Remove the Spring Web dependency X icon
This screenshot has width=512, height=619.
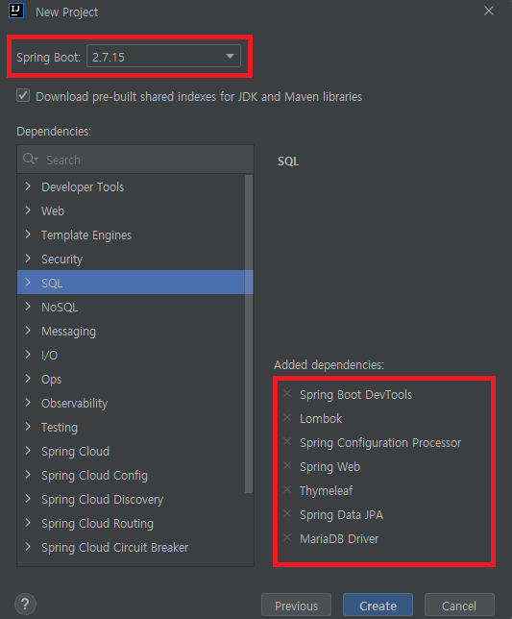point(287,465)
